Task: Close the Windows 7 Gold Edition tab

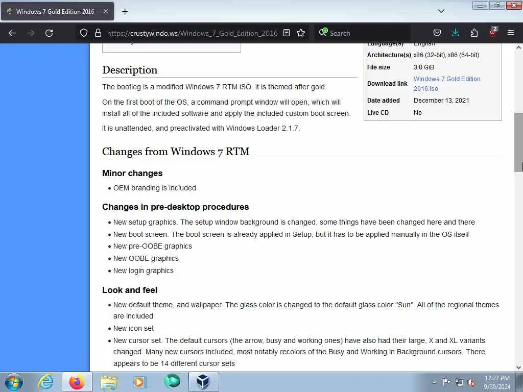Action: (x=105, y=11)
